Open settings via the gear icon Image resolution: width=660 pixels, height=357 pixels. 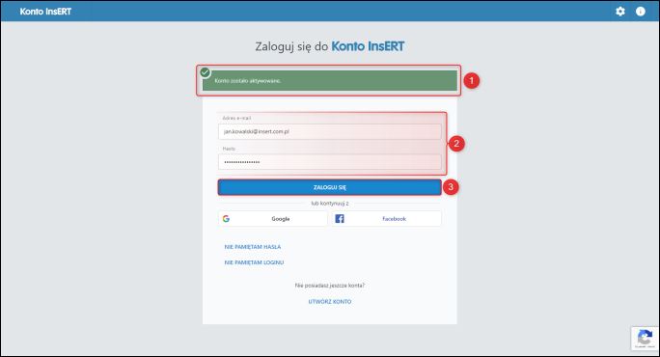[620, 12]
